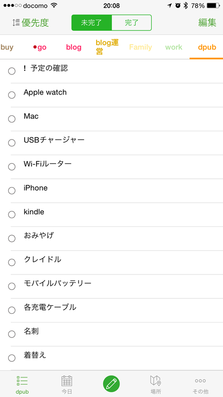Screen dimensions: 223x397
Task: Tap the sort arrows icon beside 優先度
Action: [x=16, y=23]
